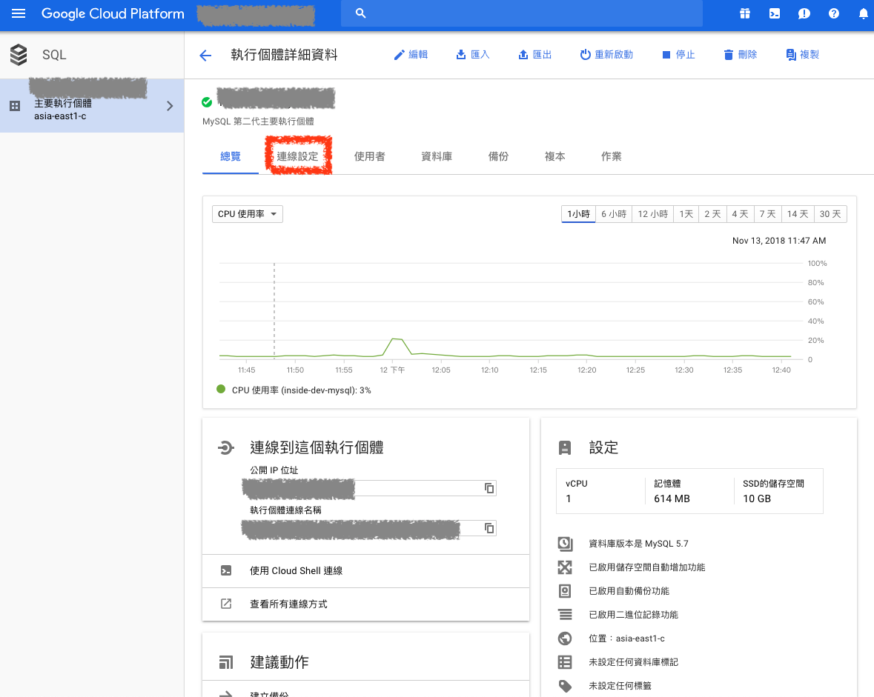Click the gift icon in header
Viewport: 874px width, 697px height.
click(x=744, y=13)
